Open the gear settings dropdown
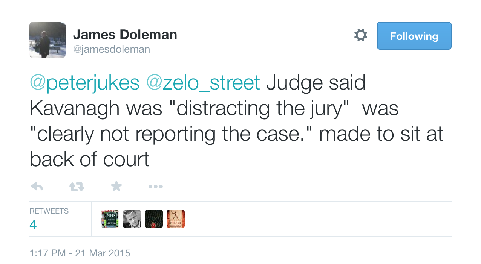 (x=360, y=36)
